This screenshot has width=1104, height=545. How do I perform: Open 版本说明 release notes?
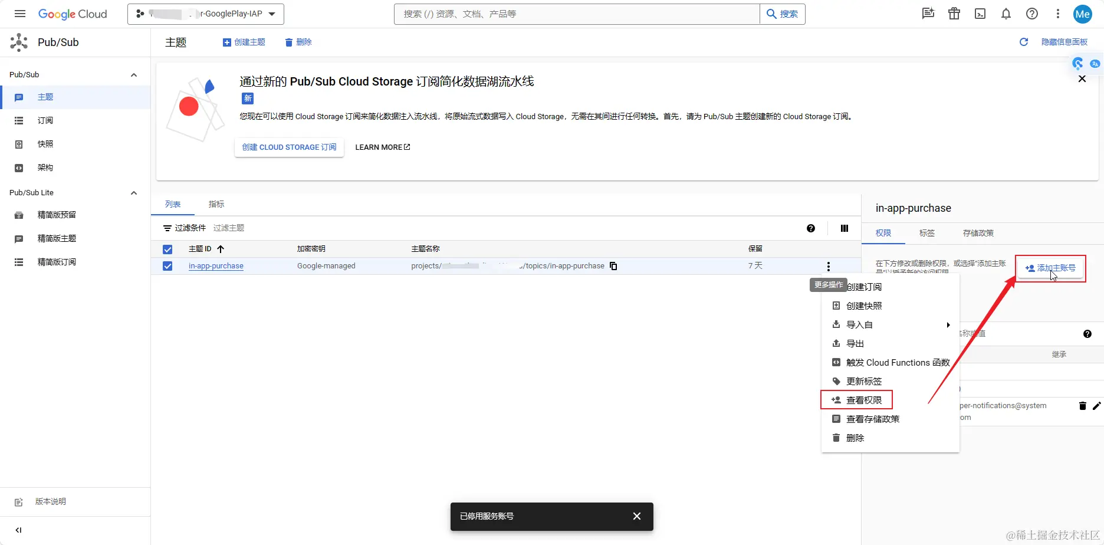(75, 502)
